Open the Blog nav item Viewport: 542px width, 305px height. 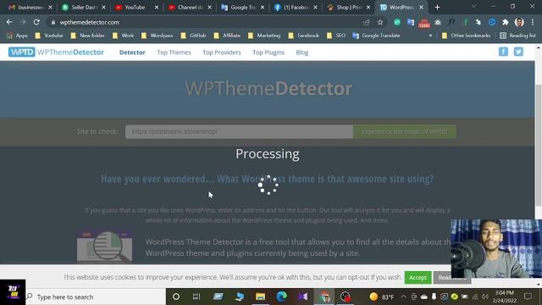(x=302, y=53)
